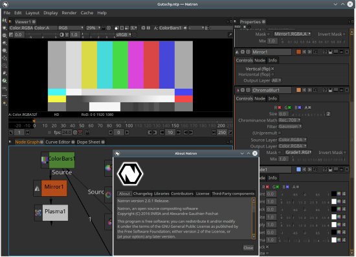Switch to the Curve Editor tab

point(60,142)
